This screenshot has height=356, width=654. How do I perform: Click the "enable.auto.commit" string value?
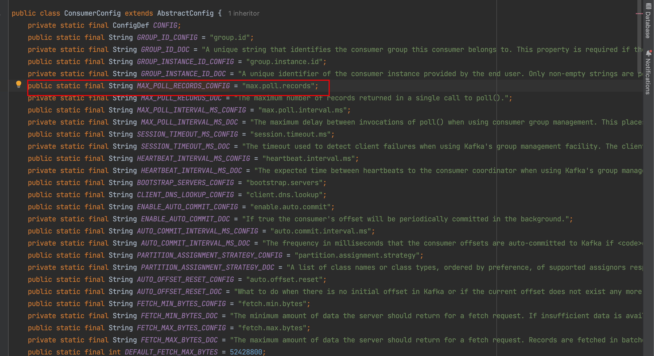pyautogui.click(x=290, y=207)
